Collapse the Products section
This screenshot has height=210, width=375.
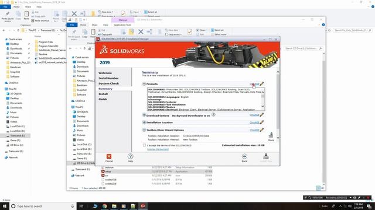(144, 84)
